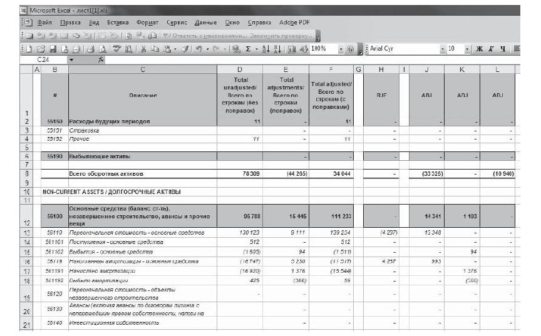The width and height of the screenshot is (541, 336).
Task: Click the Redo arrow icon
Action: 216,49
